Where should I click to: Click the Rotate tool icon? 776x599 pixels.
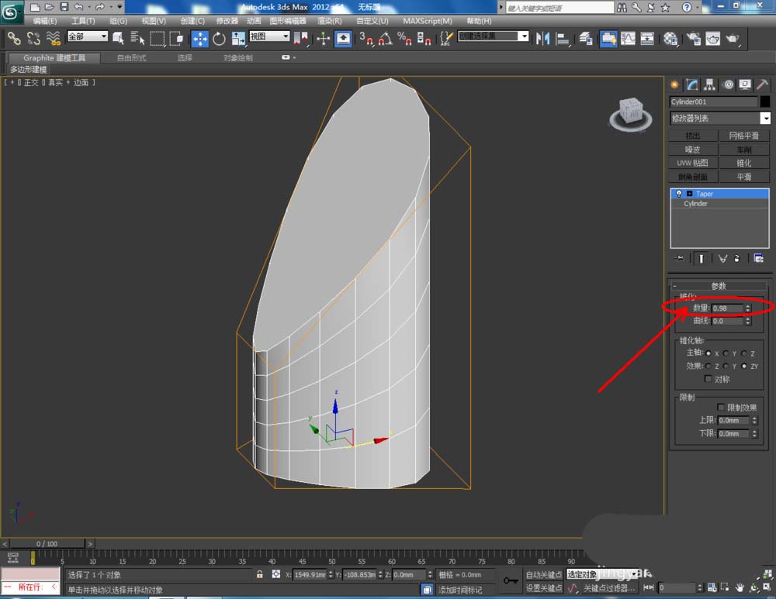tap(219, 38)
